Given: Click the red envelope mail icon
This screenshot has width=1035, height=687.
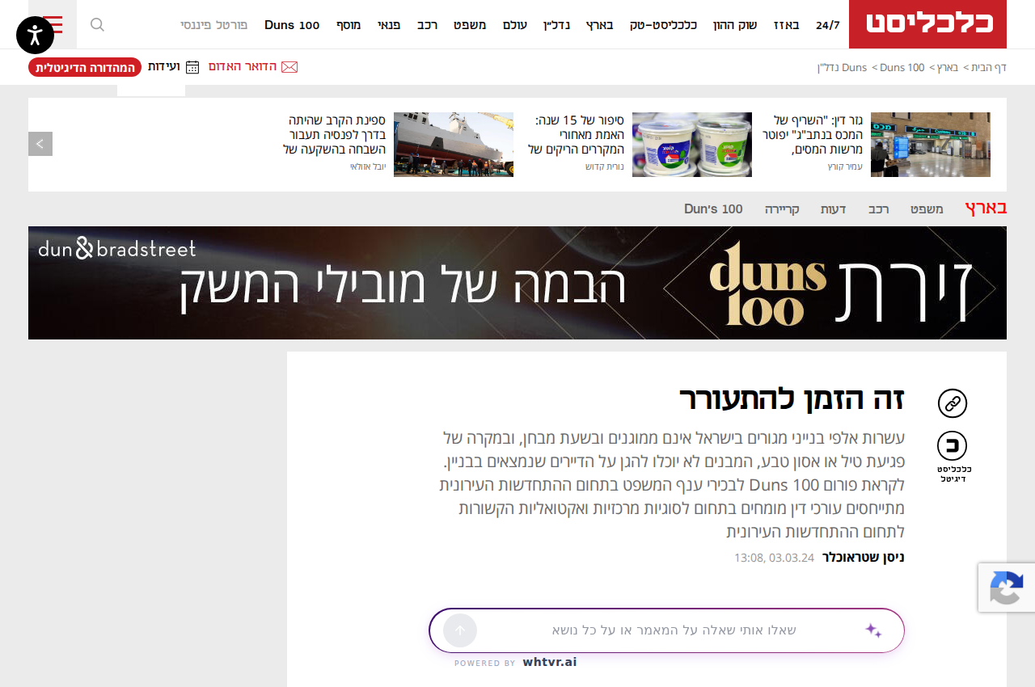Looking at the screenshot, I should click(289, 67).
